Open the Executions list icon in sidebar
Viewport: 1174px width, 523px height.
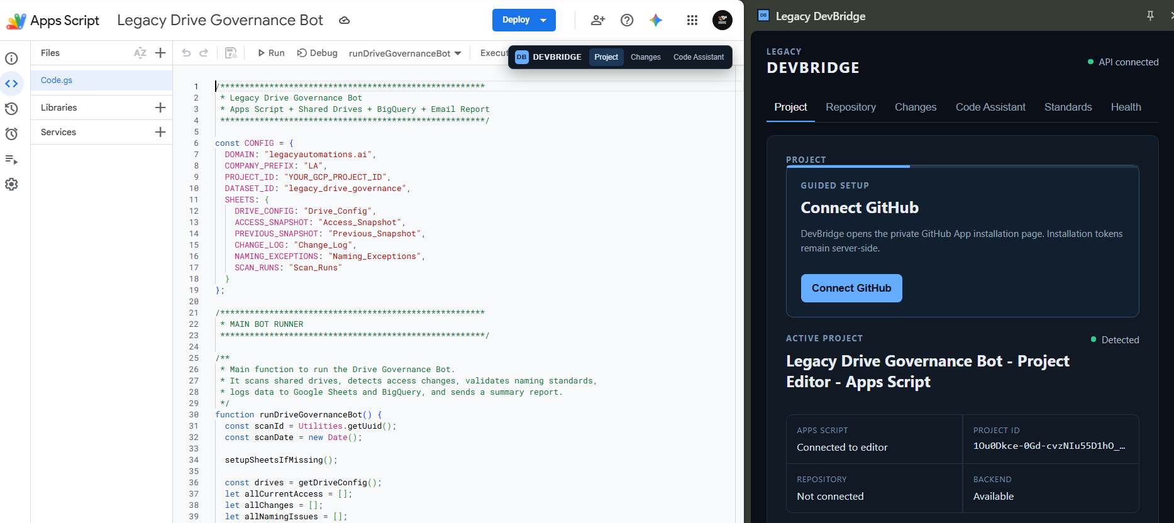pos(11,159)
